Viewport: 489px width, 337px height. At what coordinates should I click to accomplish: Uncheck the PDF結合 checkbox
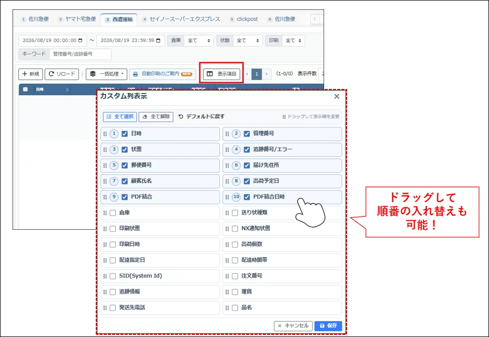pyautogui.click(x=125, y=197)
